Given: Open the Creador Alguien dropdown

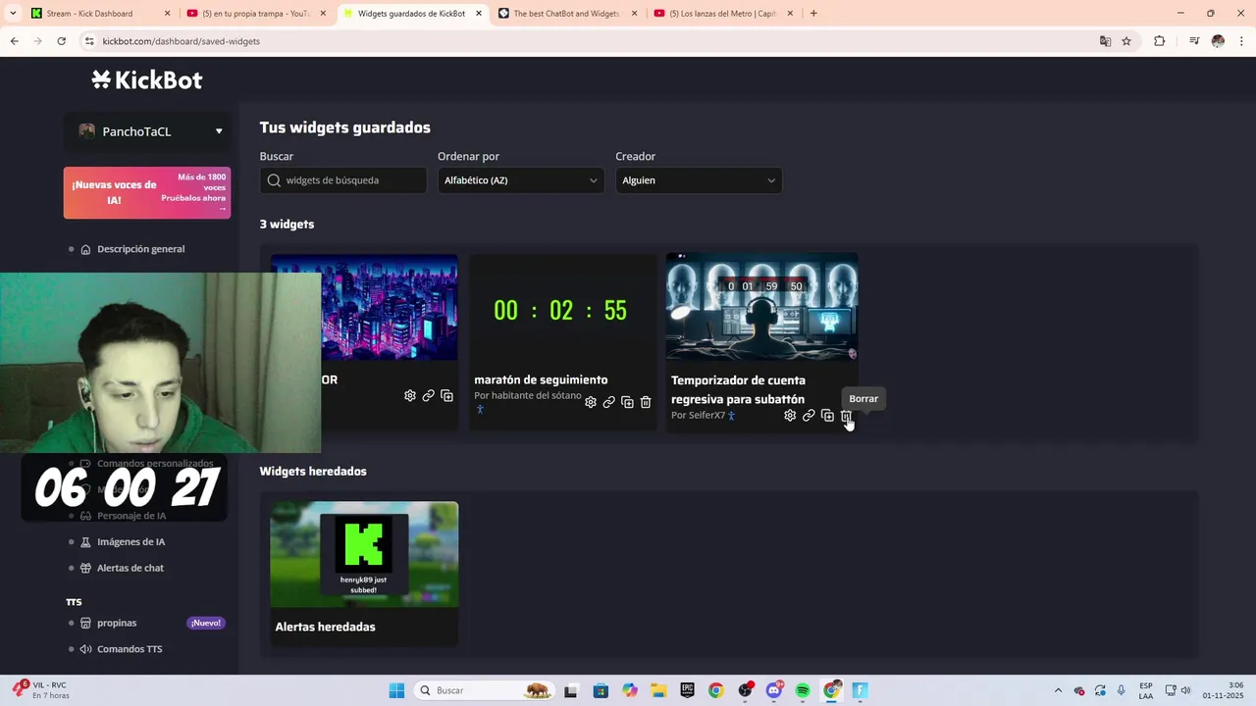Looking at the screenshot, I should [x=699, y=180].
